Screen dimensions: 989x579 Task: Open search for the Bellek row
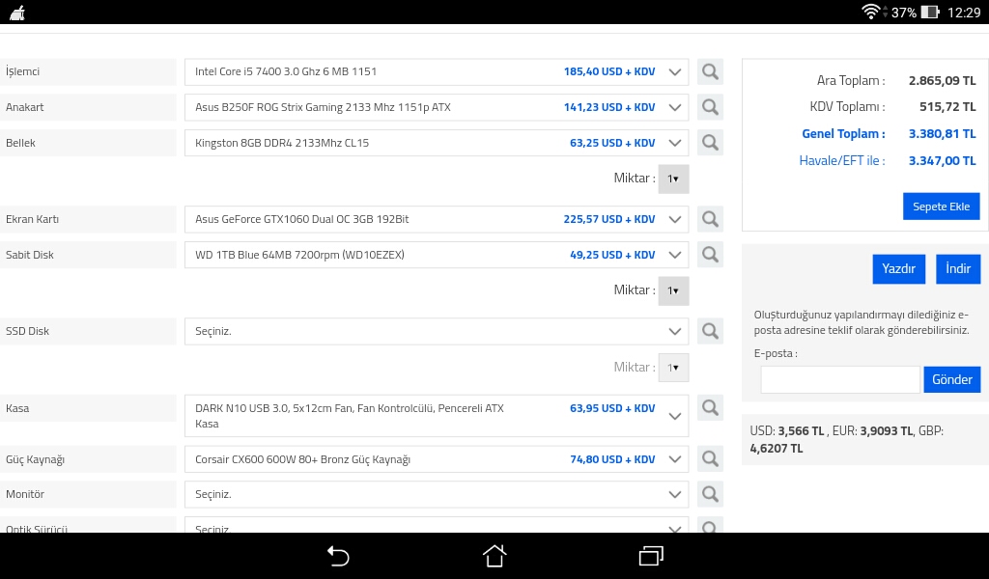point(710,143)
